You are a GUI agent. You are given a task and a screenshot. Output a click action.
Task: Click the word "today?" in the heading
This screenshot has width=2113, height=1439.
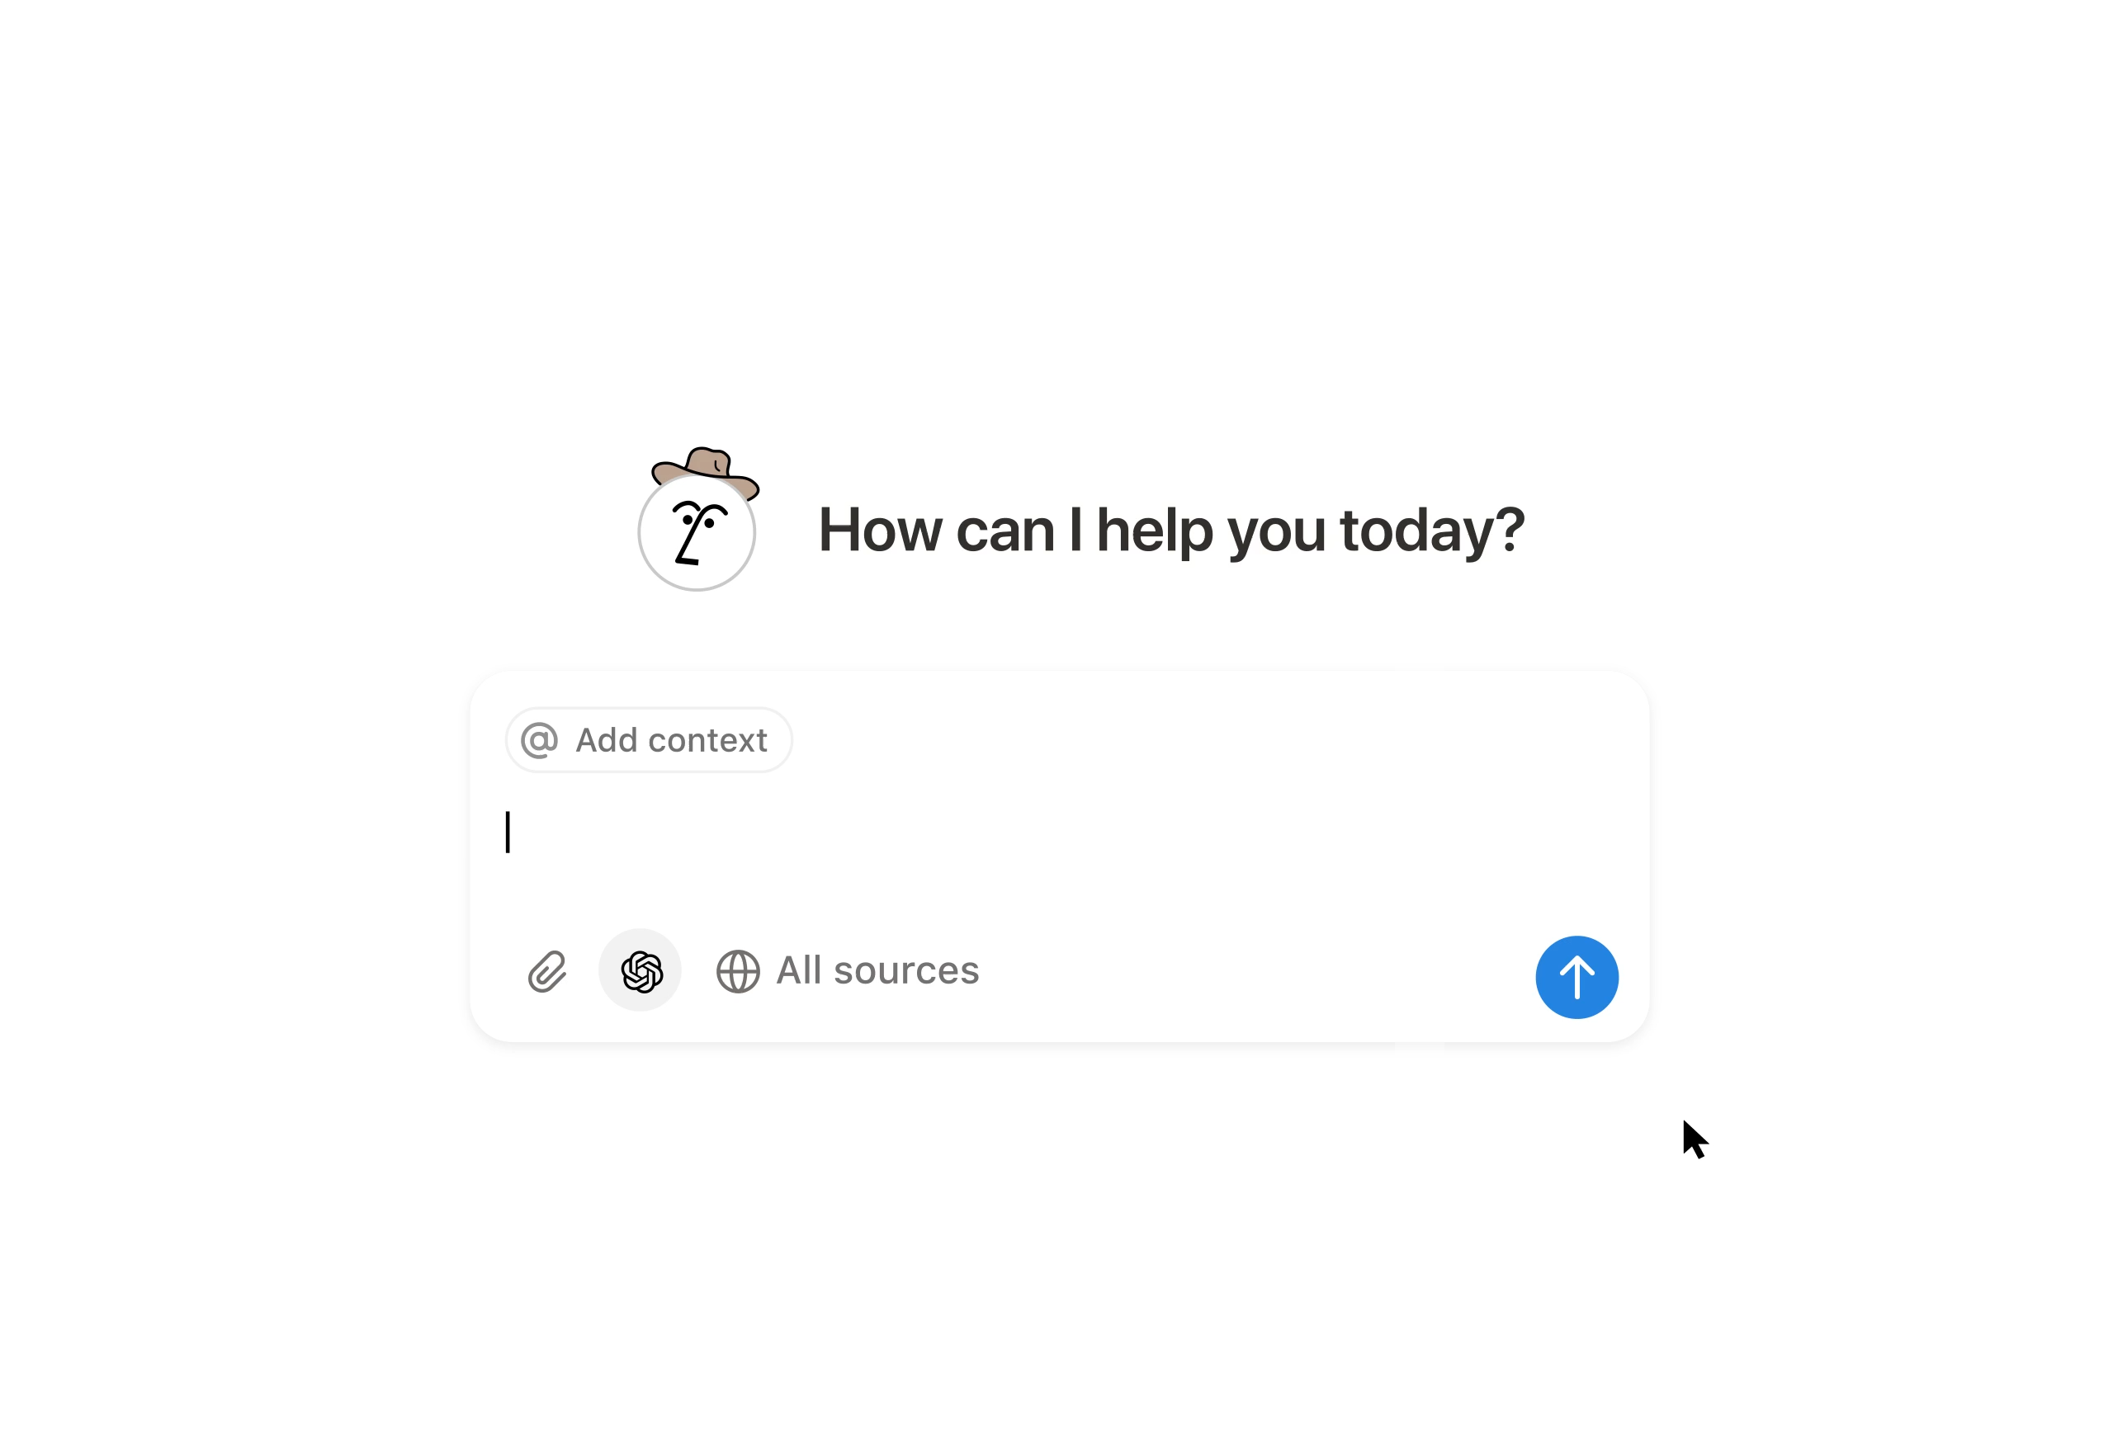click(x=1432, y=531)
